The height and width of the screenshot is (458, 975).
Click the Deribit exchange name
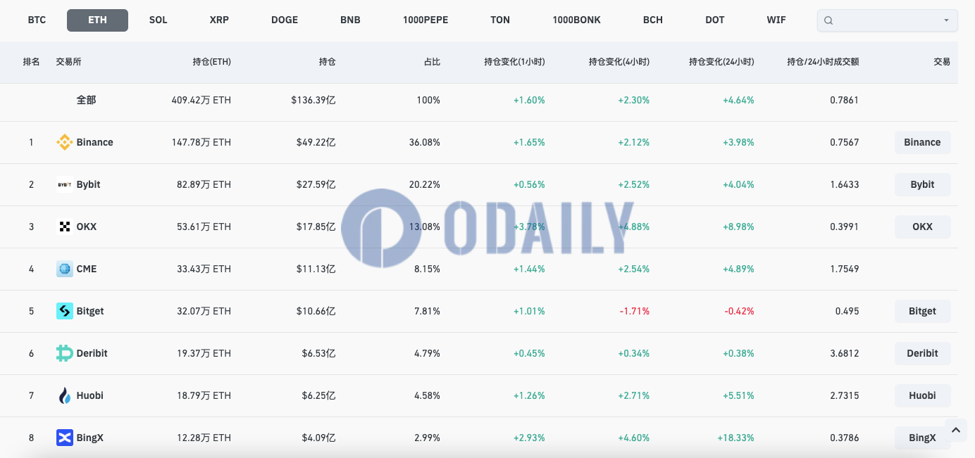pyautogui.click(x=92, y=353)
